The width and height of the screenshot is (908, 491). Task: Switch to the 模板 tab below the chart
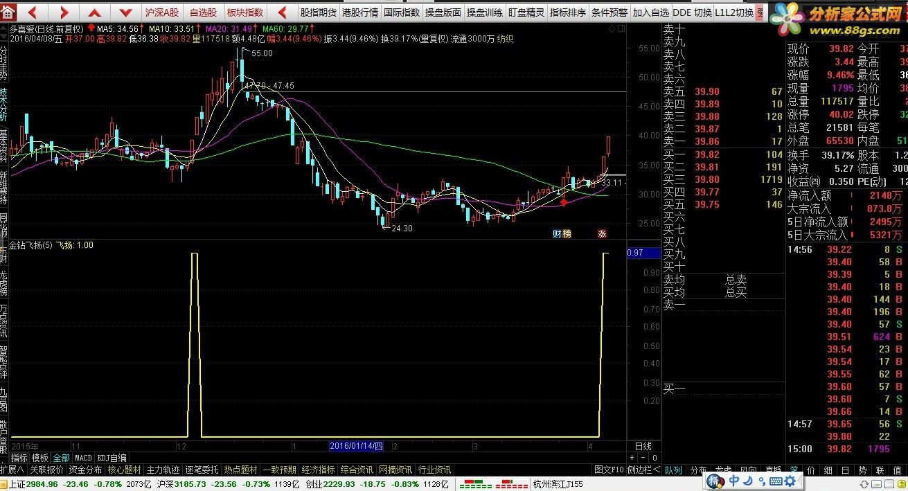tap(40, 458)
